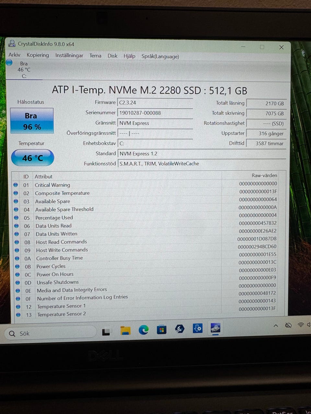Click the Serienummer value field

point(155,113)
